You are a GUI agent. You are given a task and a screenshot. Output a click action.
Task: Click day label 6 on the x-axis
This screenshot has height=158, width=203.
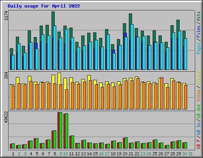43,154
